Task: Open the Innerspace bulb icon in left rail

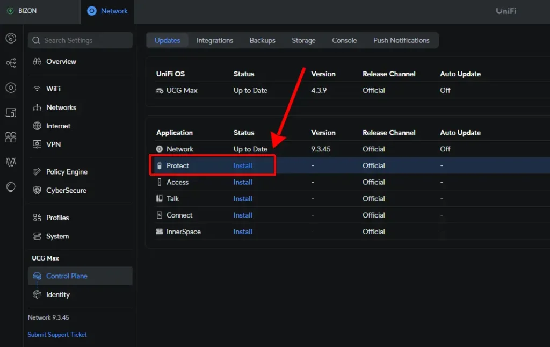Action: click(11, 187)
